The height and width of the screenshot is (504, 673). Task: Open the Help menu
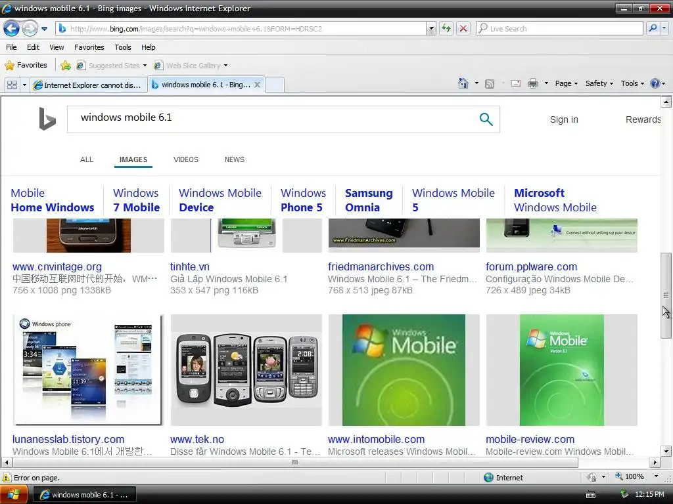[x=148, y=47]
